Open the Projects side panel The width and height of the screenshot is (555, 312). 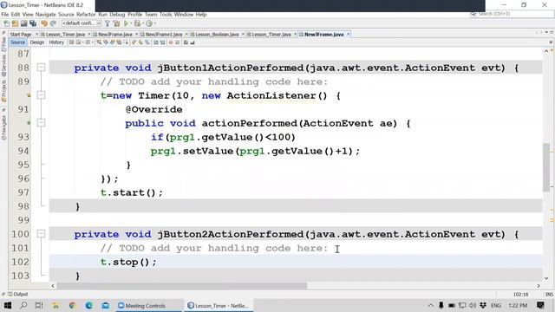tap(3, 91)
